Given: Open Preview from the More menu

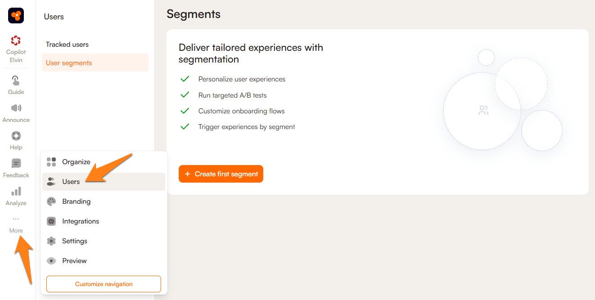Looking at the screenshot, I should pos(74,261).
